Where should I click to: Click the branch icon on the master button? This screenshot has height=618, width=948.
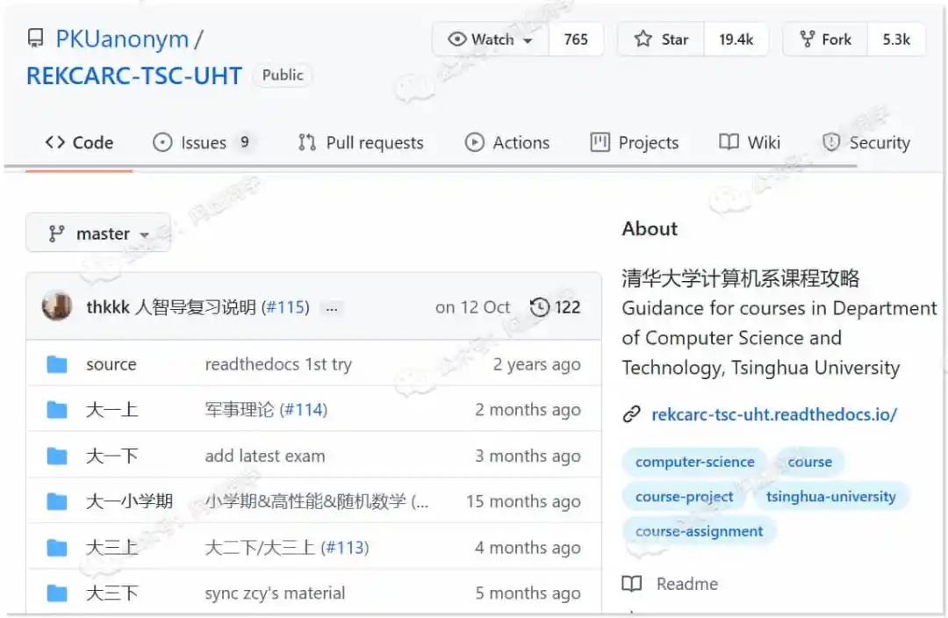click(56, 234)
